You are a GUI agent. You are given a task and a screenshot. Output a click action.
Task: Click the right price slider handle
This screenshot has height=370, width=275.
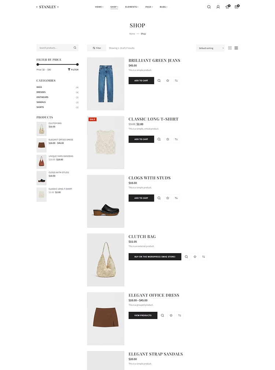point(77,64)
